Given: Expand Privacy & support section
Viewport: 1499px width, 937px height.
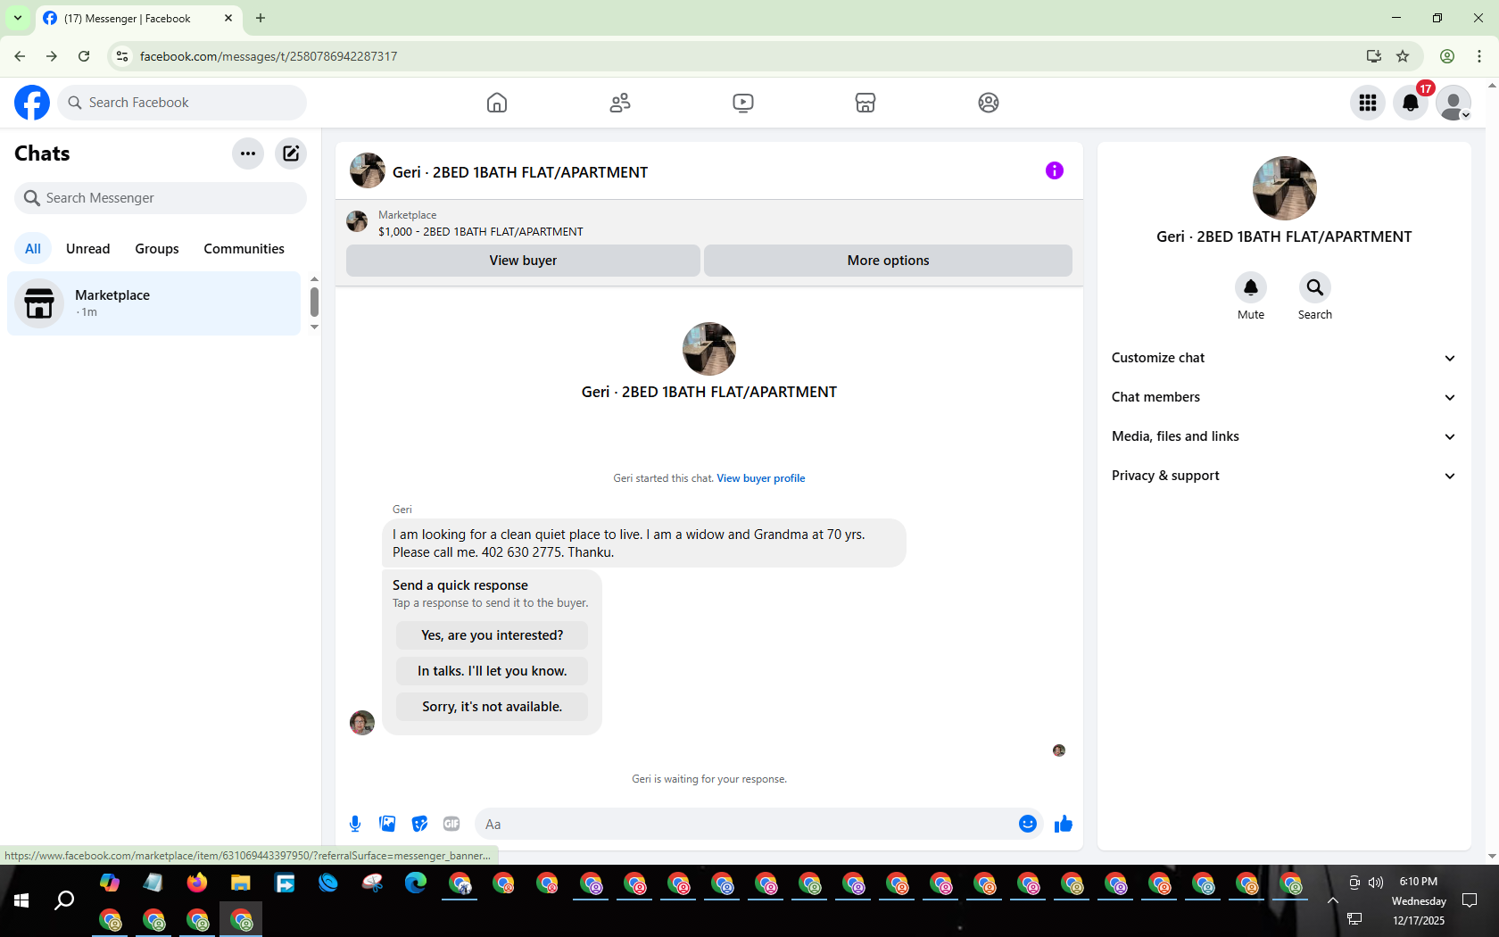Looking at the screenshot, I should pyautogui.click(x=1284, y=476).
